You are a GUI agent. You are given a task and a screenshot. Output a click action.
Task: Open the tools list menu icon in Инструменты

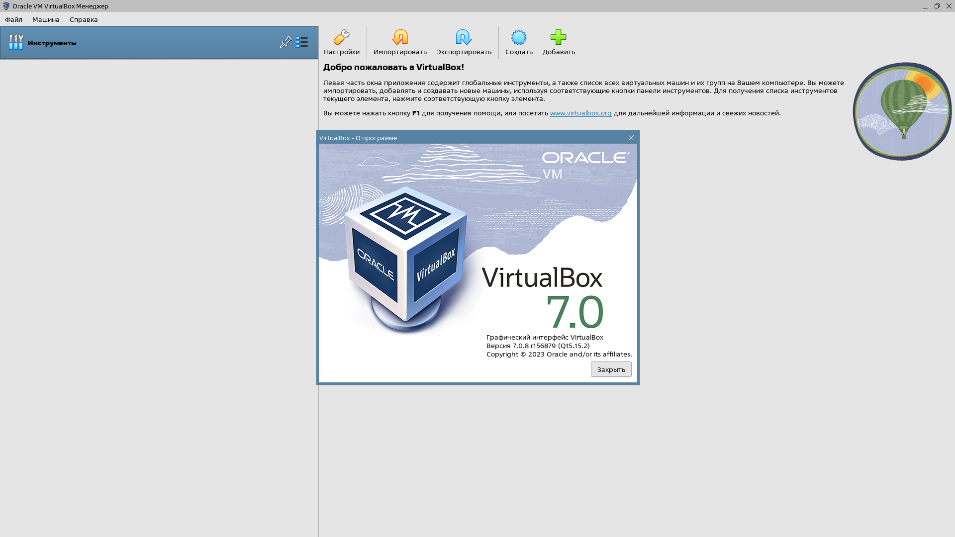click(302, 42)
